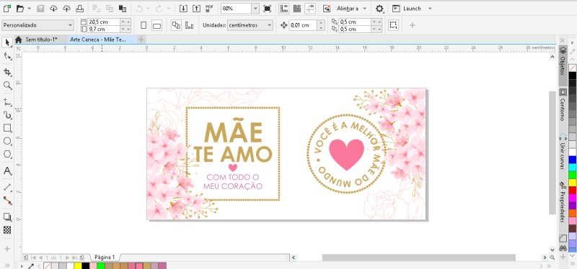Open the document palette flyout arrow
The height and width of the screenshot is (269, 577).
[x=22, y=265]
